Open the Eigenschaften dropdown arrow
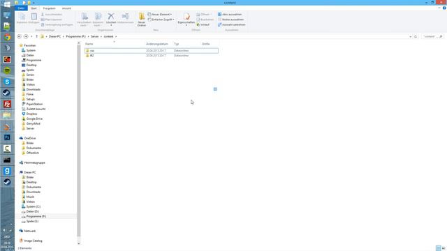Image resolution: width=447 pixels, height=251 pixels. click(186, 25)
